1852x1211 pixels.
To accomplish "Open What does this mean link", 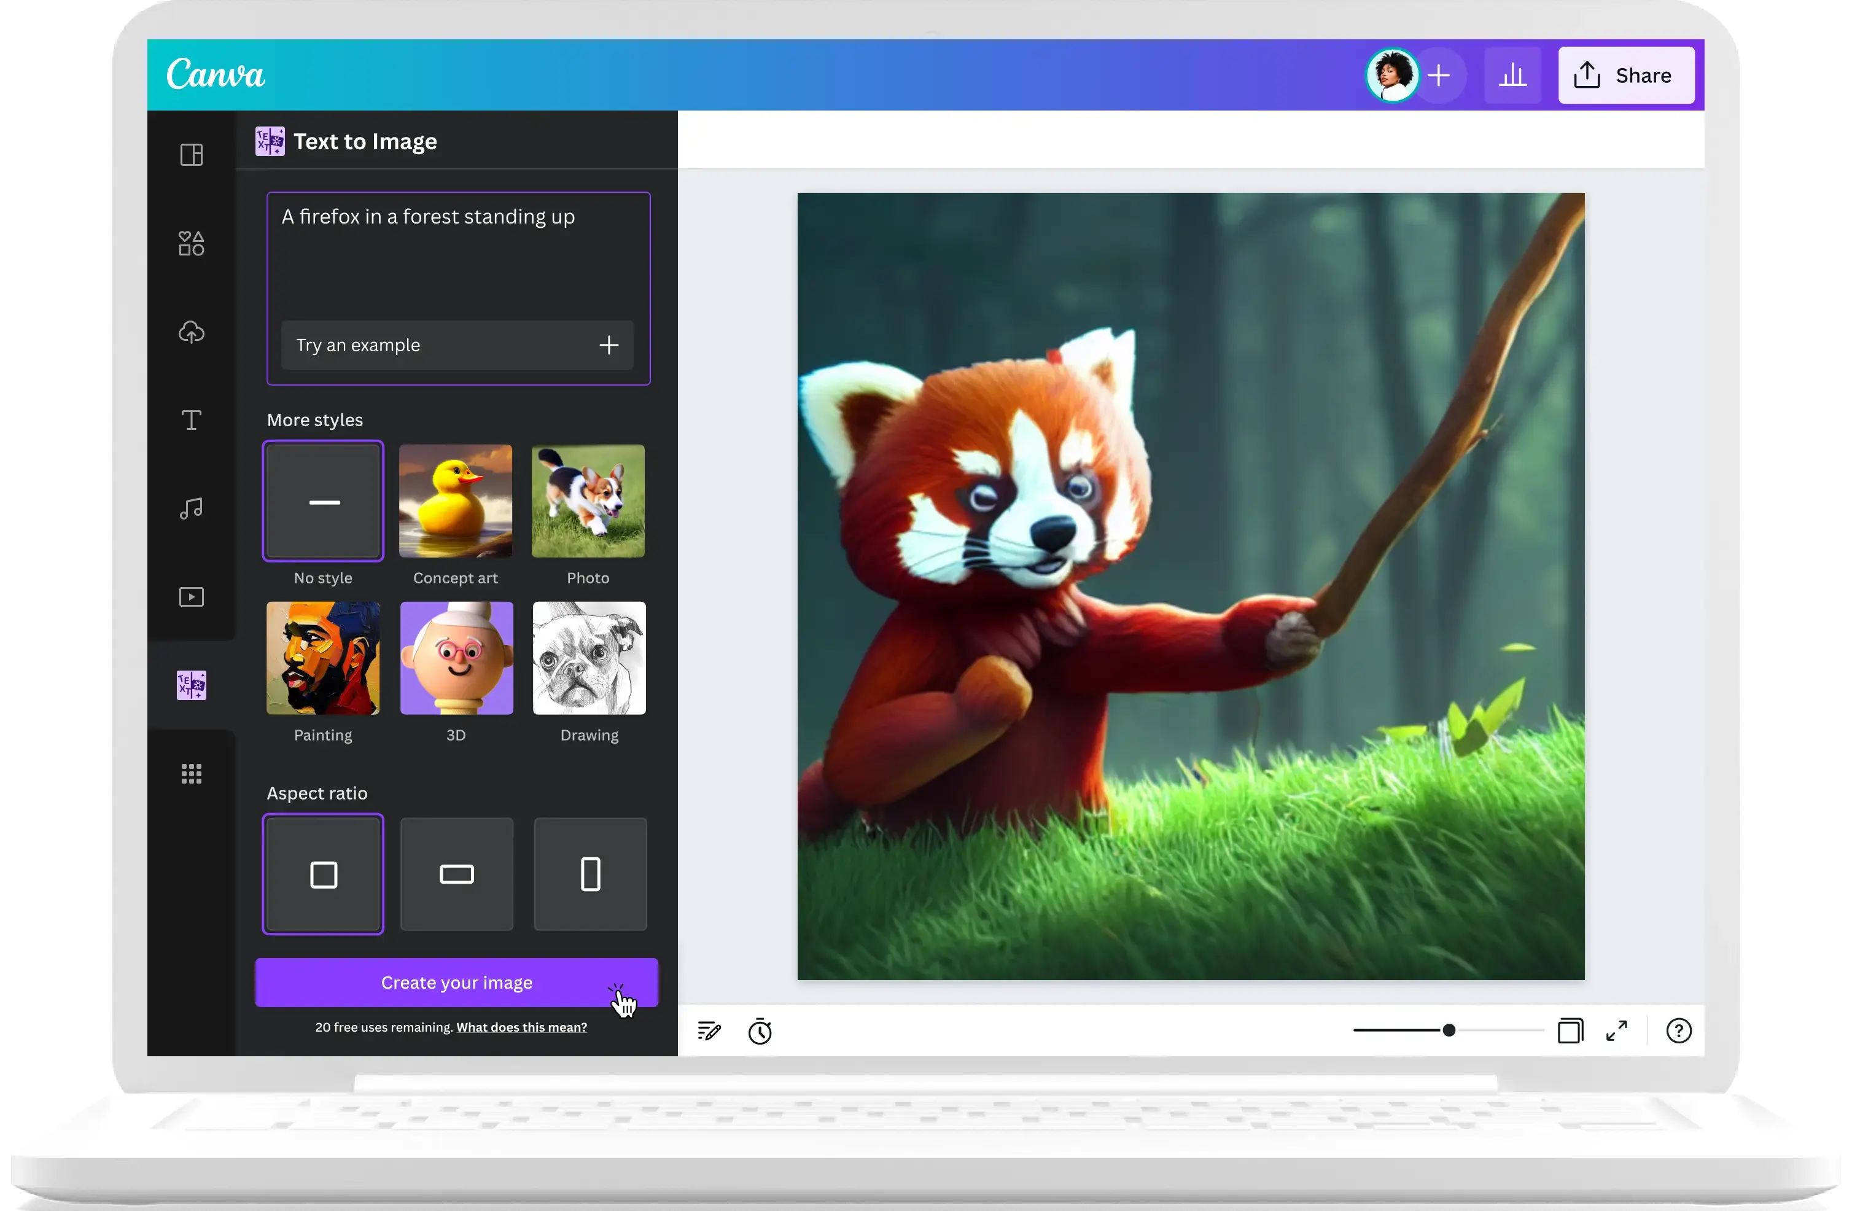I will 521,1027.
